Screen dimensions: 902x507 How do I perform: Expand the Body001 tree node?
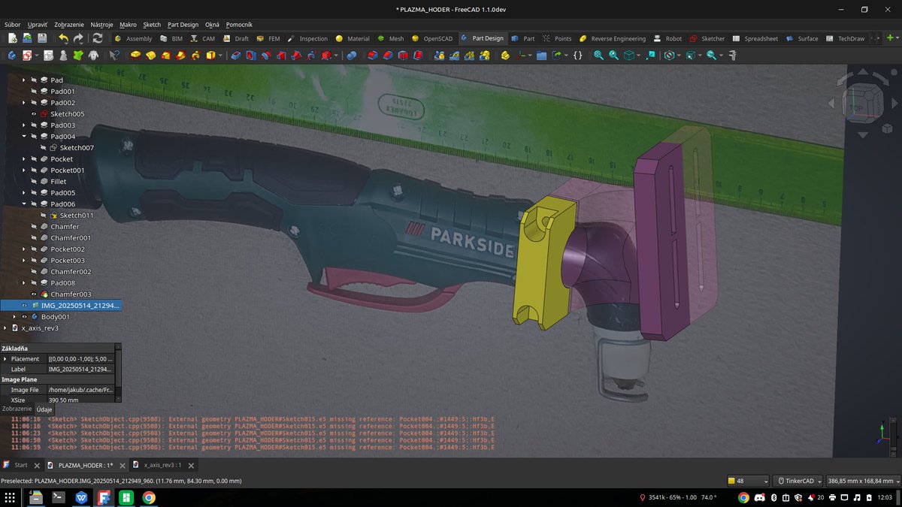click(14, 317)
